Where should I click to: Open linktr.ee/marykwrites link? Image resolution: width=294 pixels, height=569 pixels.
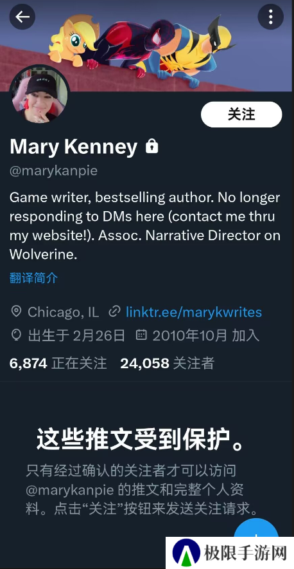[194, 312]
